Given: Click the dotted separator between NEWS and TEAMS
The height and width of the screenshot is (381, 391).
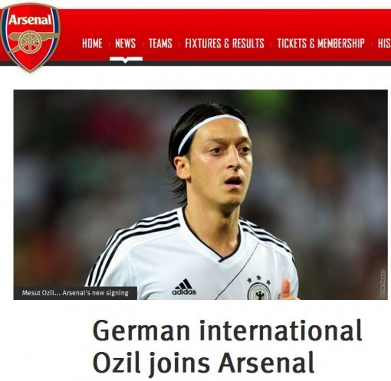Looking at the screenshot, I should pyautogui.click(x=143, y=44).
